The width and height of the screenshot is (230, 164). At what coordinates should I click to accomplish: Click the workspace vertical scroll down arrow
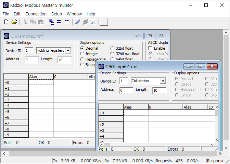(x=226, y=148)
